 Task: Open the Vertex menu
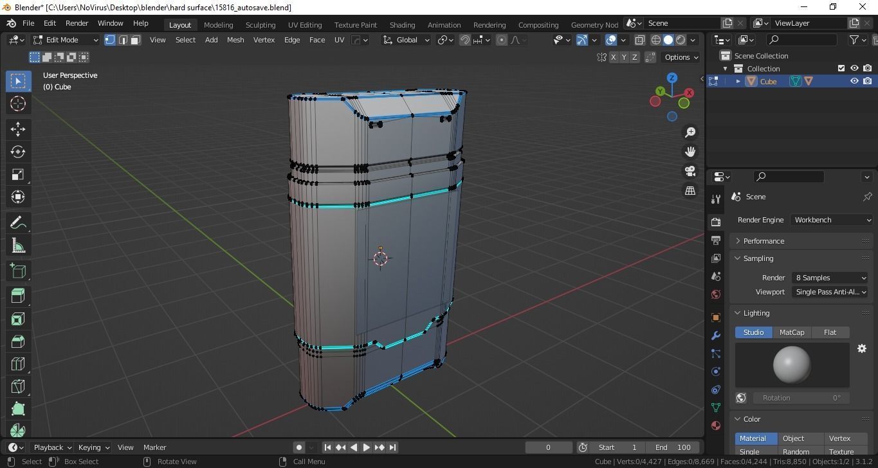click(x=264, y=40)
